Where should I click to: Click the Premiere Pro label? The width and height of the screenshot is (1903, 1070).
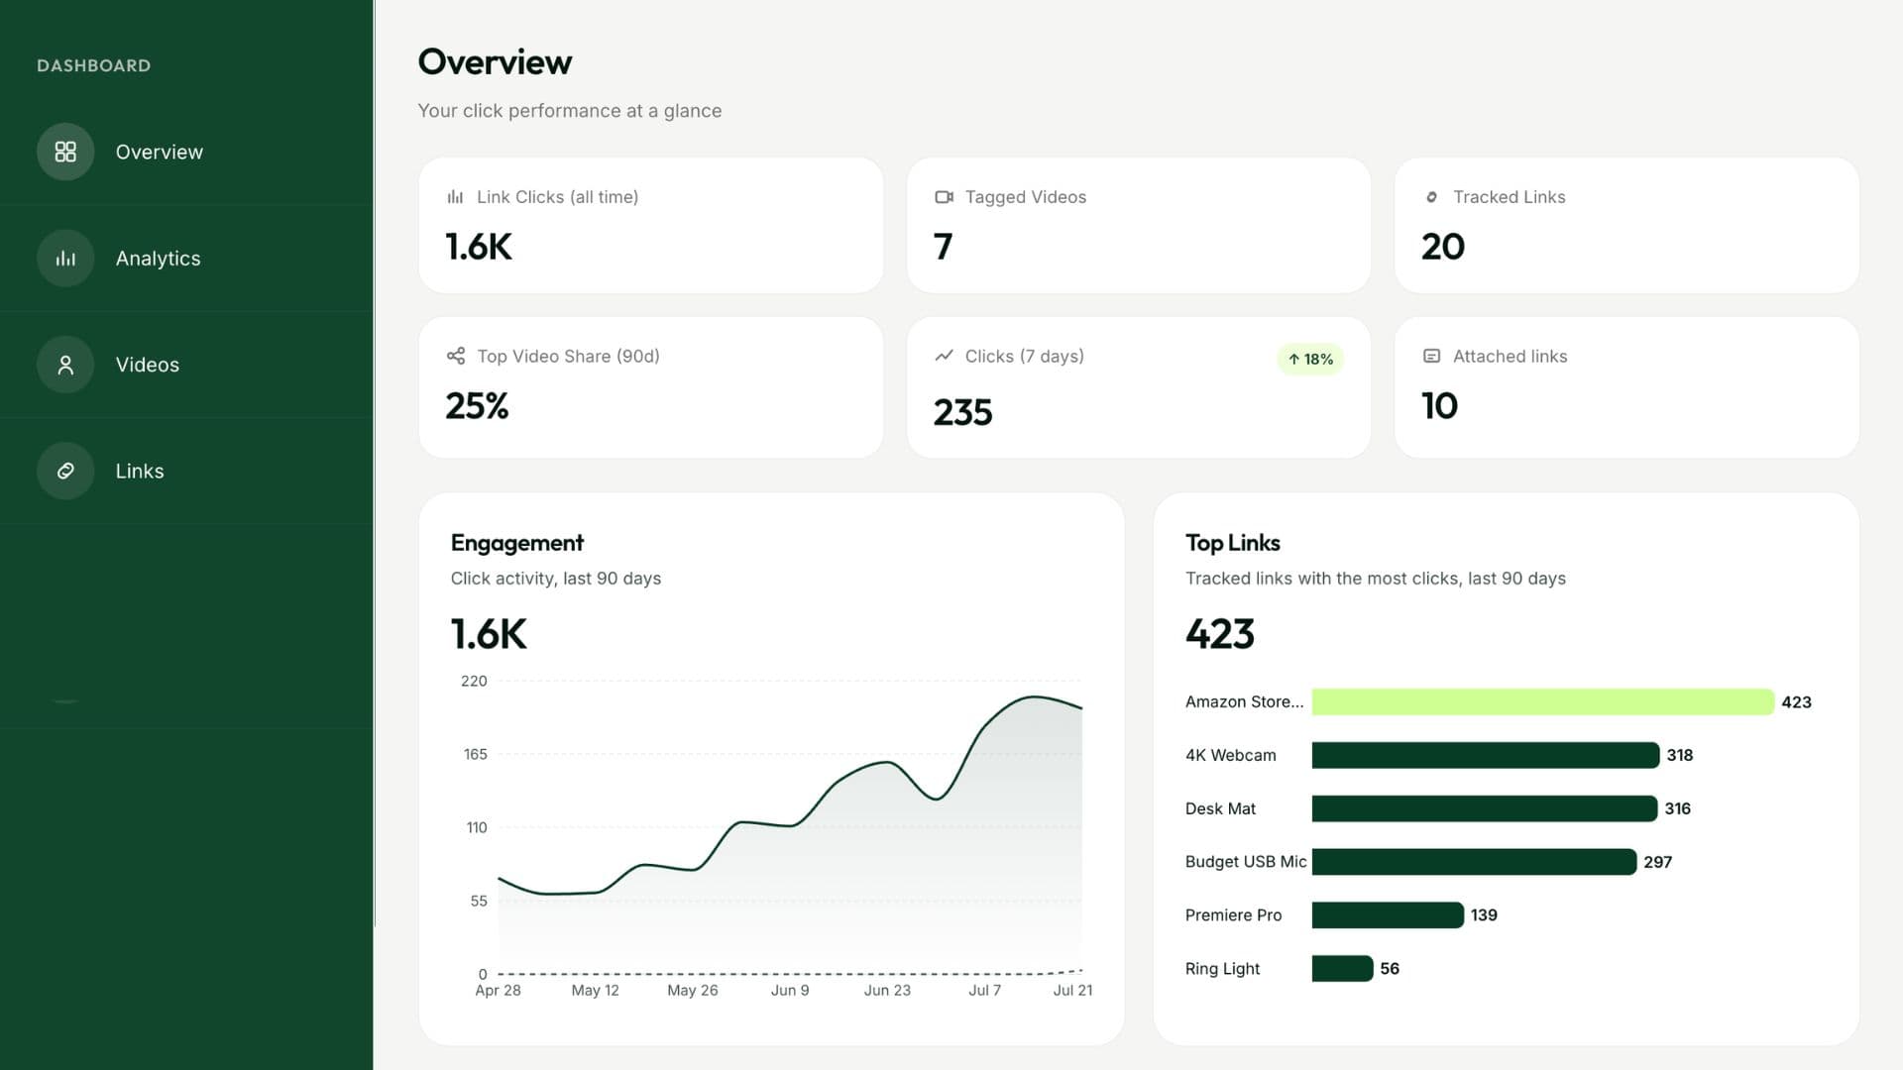tap(1233, 915)
